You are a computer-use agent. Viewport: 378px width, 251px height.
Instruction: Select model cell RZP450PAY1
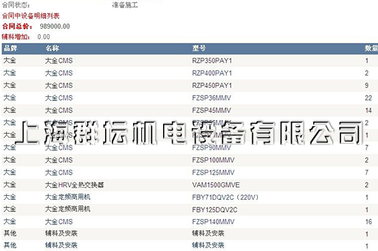pos(212,85)
